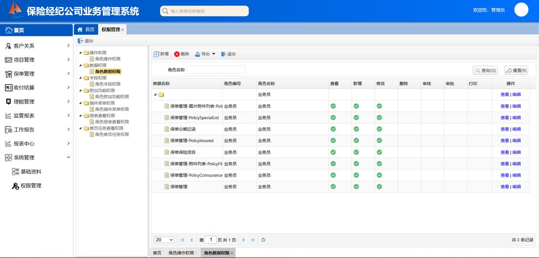Collapse the 字段权限 tree folder
The height and width of the screenshot is (258, 539).
(x=80, y=78)
